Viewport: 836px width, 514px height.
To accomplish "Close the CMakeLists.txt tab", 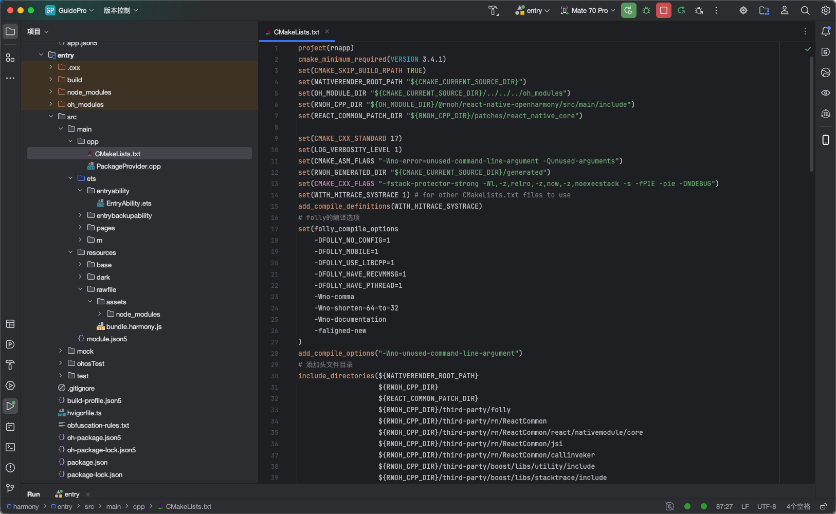I will point(327,31).
